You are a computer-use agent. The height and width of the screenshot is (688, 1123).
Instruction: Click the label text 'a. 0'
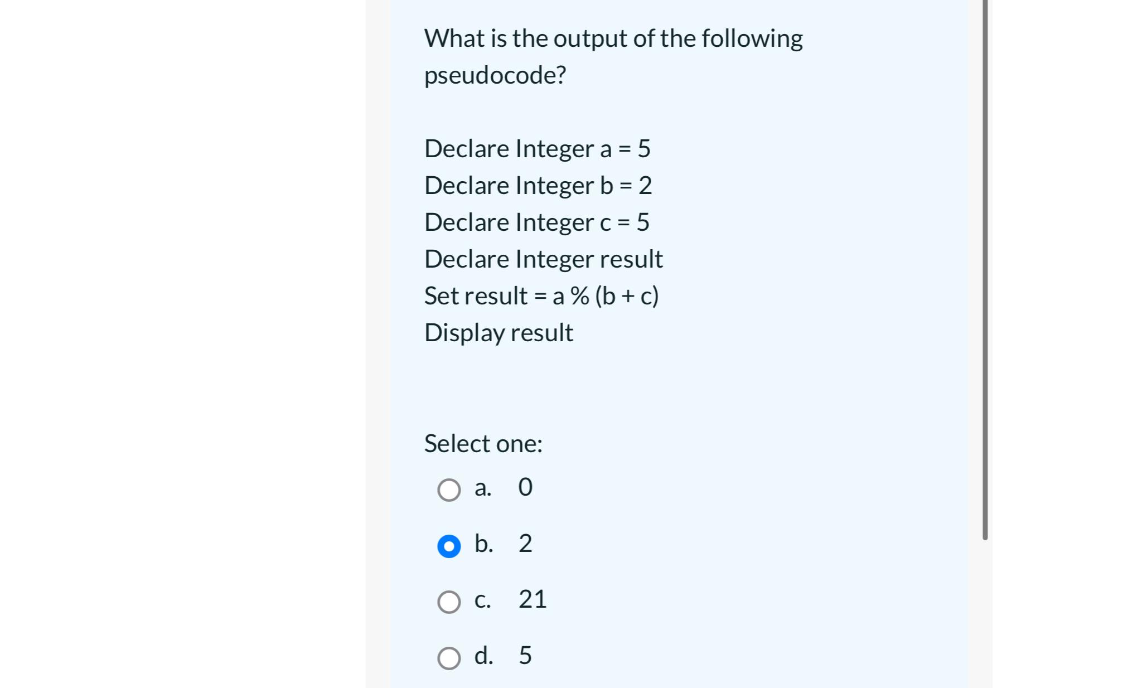point(501,488)
